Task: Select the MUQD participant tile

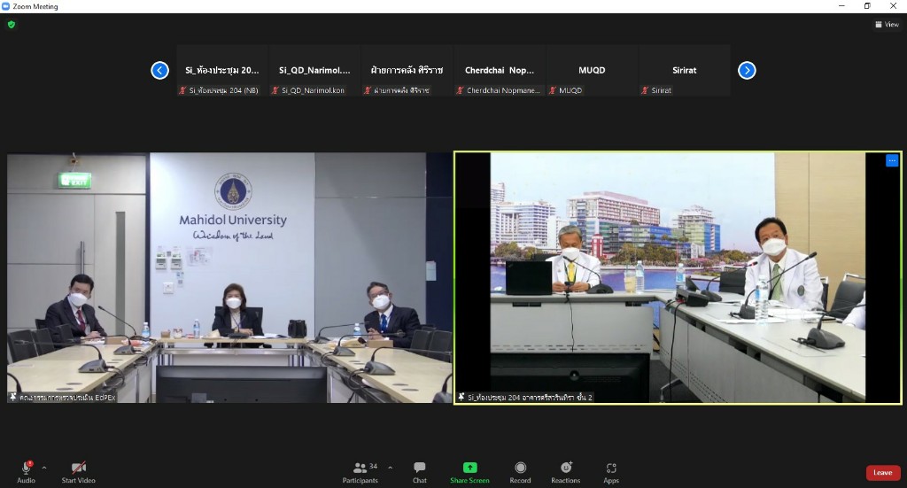Action: pos(592,71)
